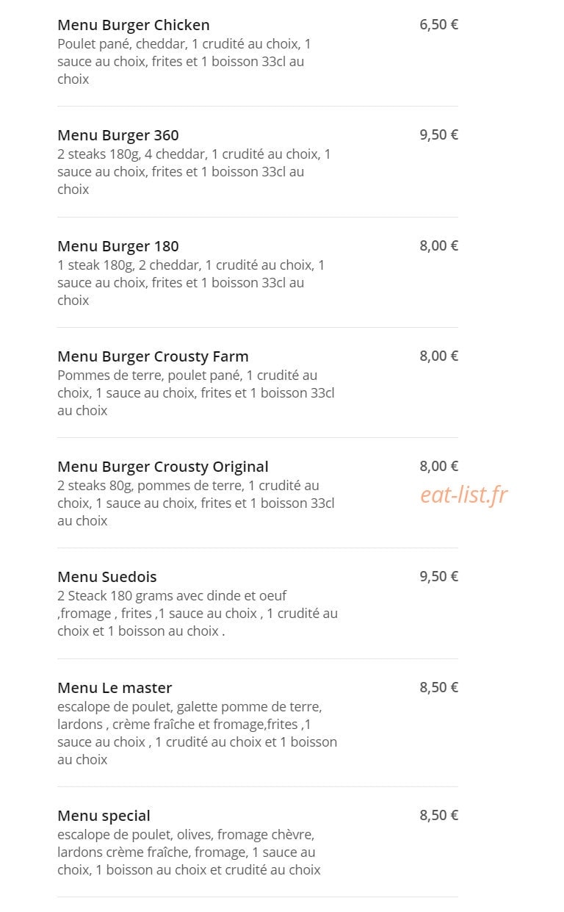564x912 pixels.
Task: Click the 6,50 € price
Action: click(x=438, y=24)
